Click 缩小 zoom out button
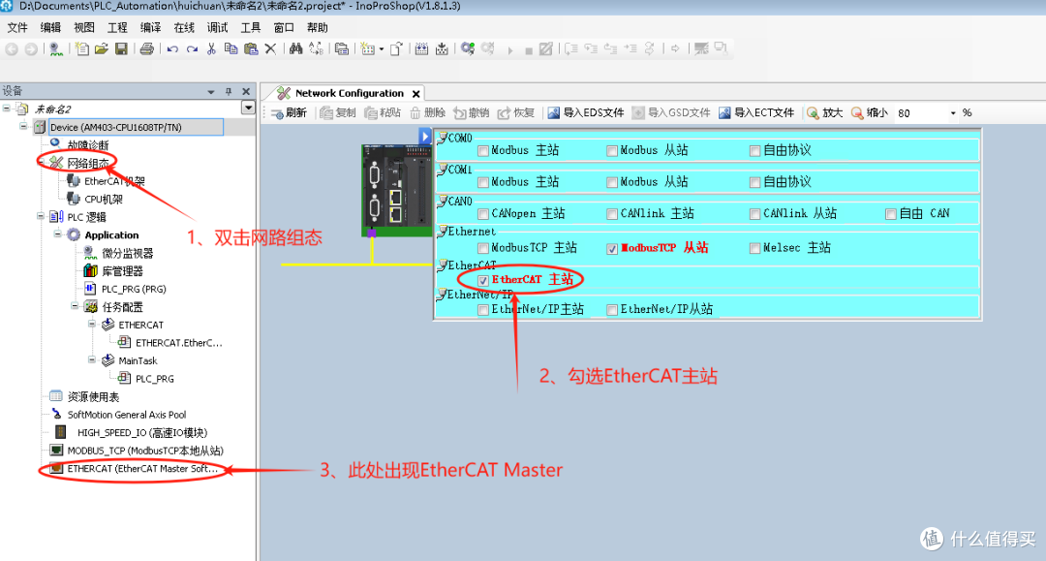This screenshot has width=1046, height=561. (869, 112)
